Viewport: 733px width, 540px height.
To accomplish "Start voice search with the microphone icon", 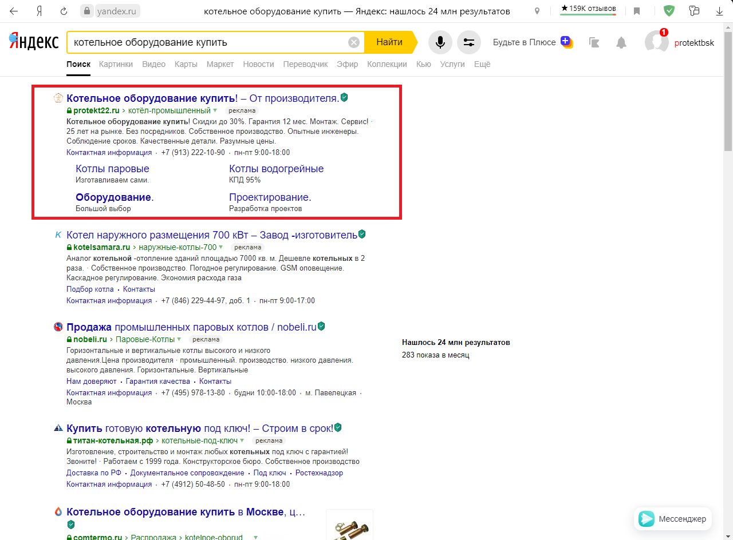I will [x=440, y=42].
